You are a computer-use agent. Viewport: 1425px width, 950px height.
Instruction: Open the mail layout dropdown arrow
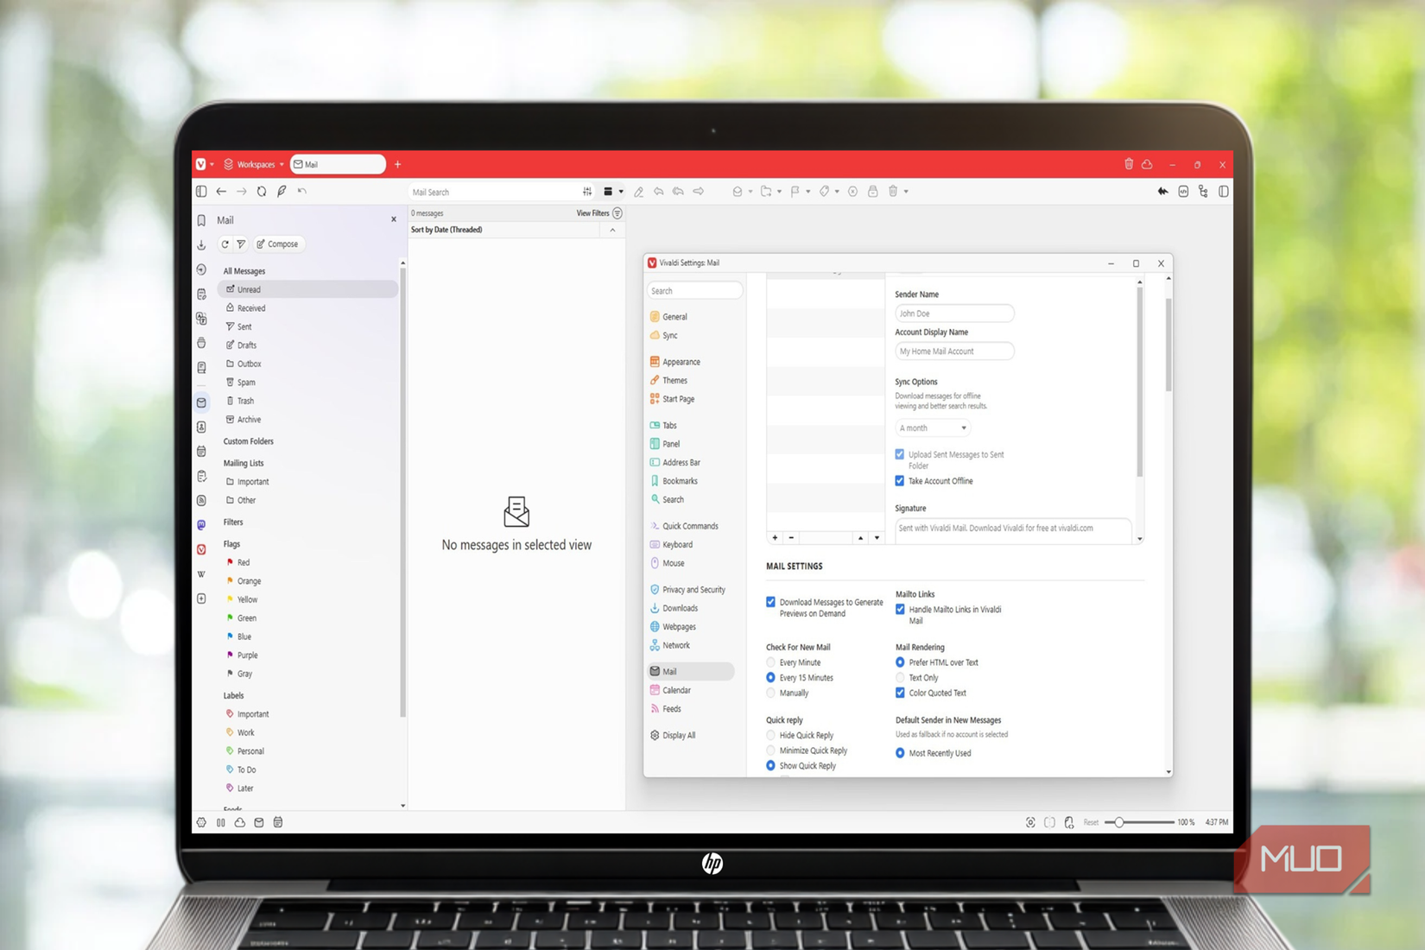(x=620, y=192)
